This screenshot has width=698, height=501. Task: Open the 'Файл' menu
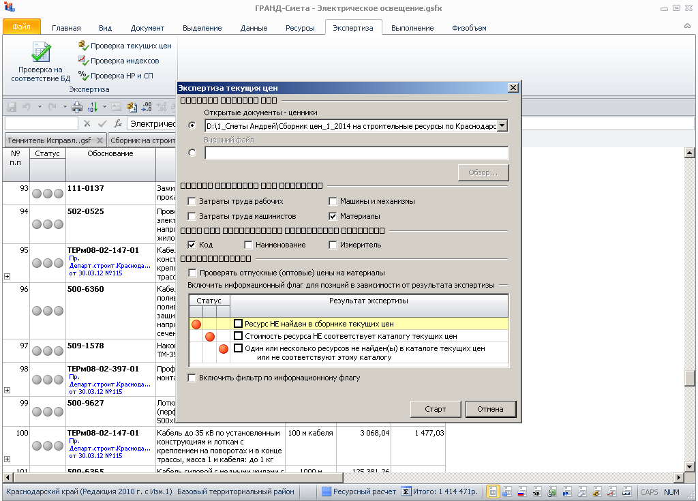pyautogui.click(x=21, y=27)
